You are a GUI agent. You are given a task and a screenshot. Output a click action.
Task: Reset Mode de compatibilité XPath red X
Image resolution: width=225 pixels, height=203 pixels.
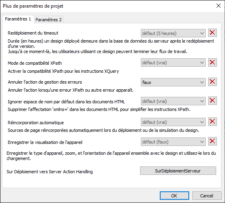point(213,62)
